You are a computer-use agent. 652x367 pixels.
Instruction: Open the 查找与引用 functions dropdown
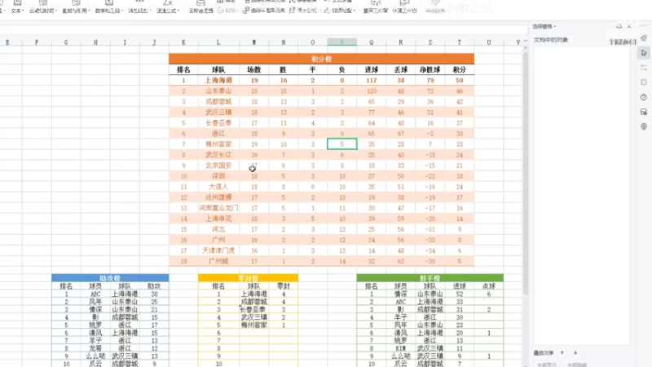coord(76,7)
